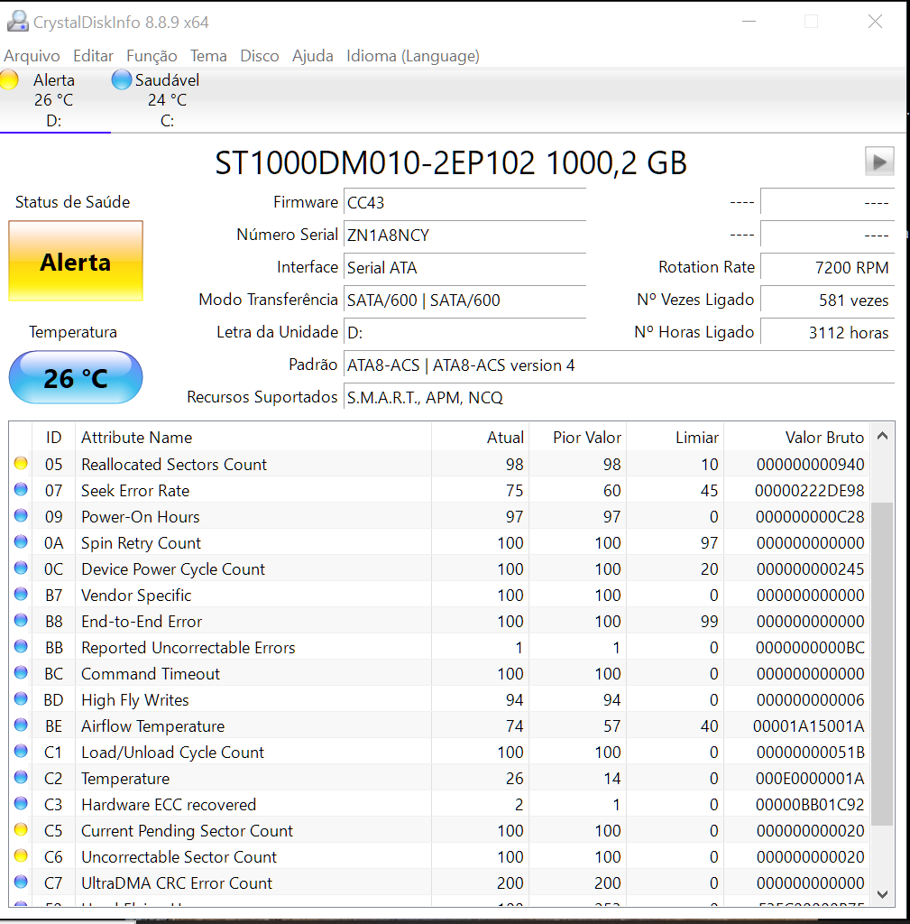The width and height of the screenshot is (910, 924).
Task: Click the blue status dot for High Fly Writes
Action: [21, 698]
